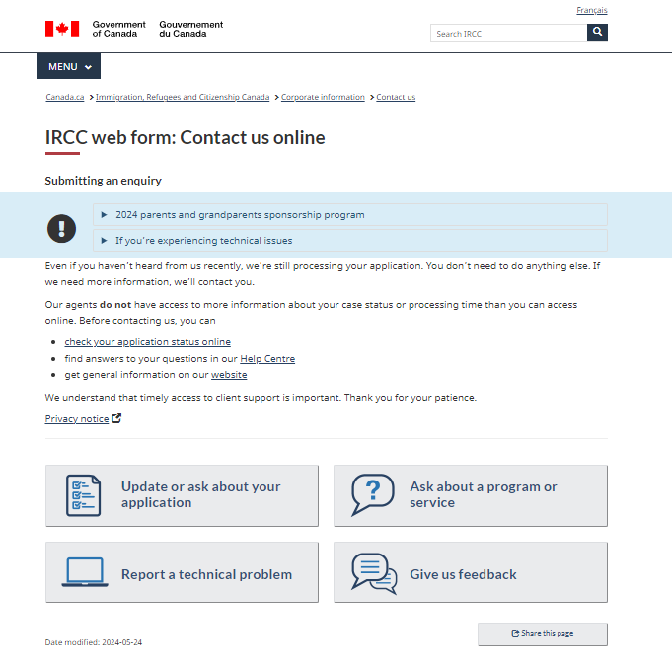This screenshot has width=672, height=666.
Task: Click the question mark speech bubble icon
Action: pos(372,495)
